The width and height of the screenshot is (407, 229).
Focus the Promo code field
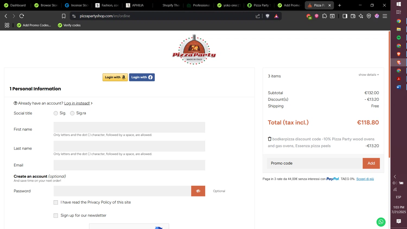[315, 163]
